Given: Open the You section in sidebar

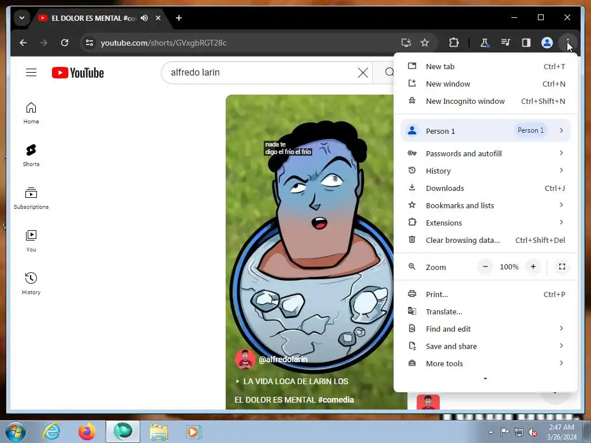Looking at the screenshot, I should (31, 241).
